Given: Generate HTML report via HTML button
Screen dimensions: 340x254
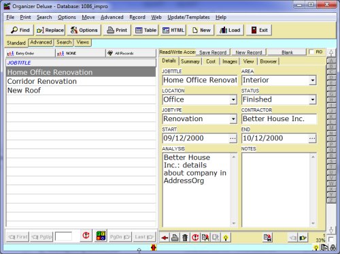Looking at the screenshot, I should tap(173, 30).
